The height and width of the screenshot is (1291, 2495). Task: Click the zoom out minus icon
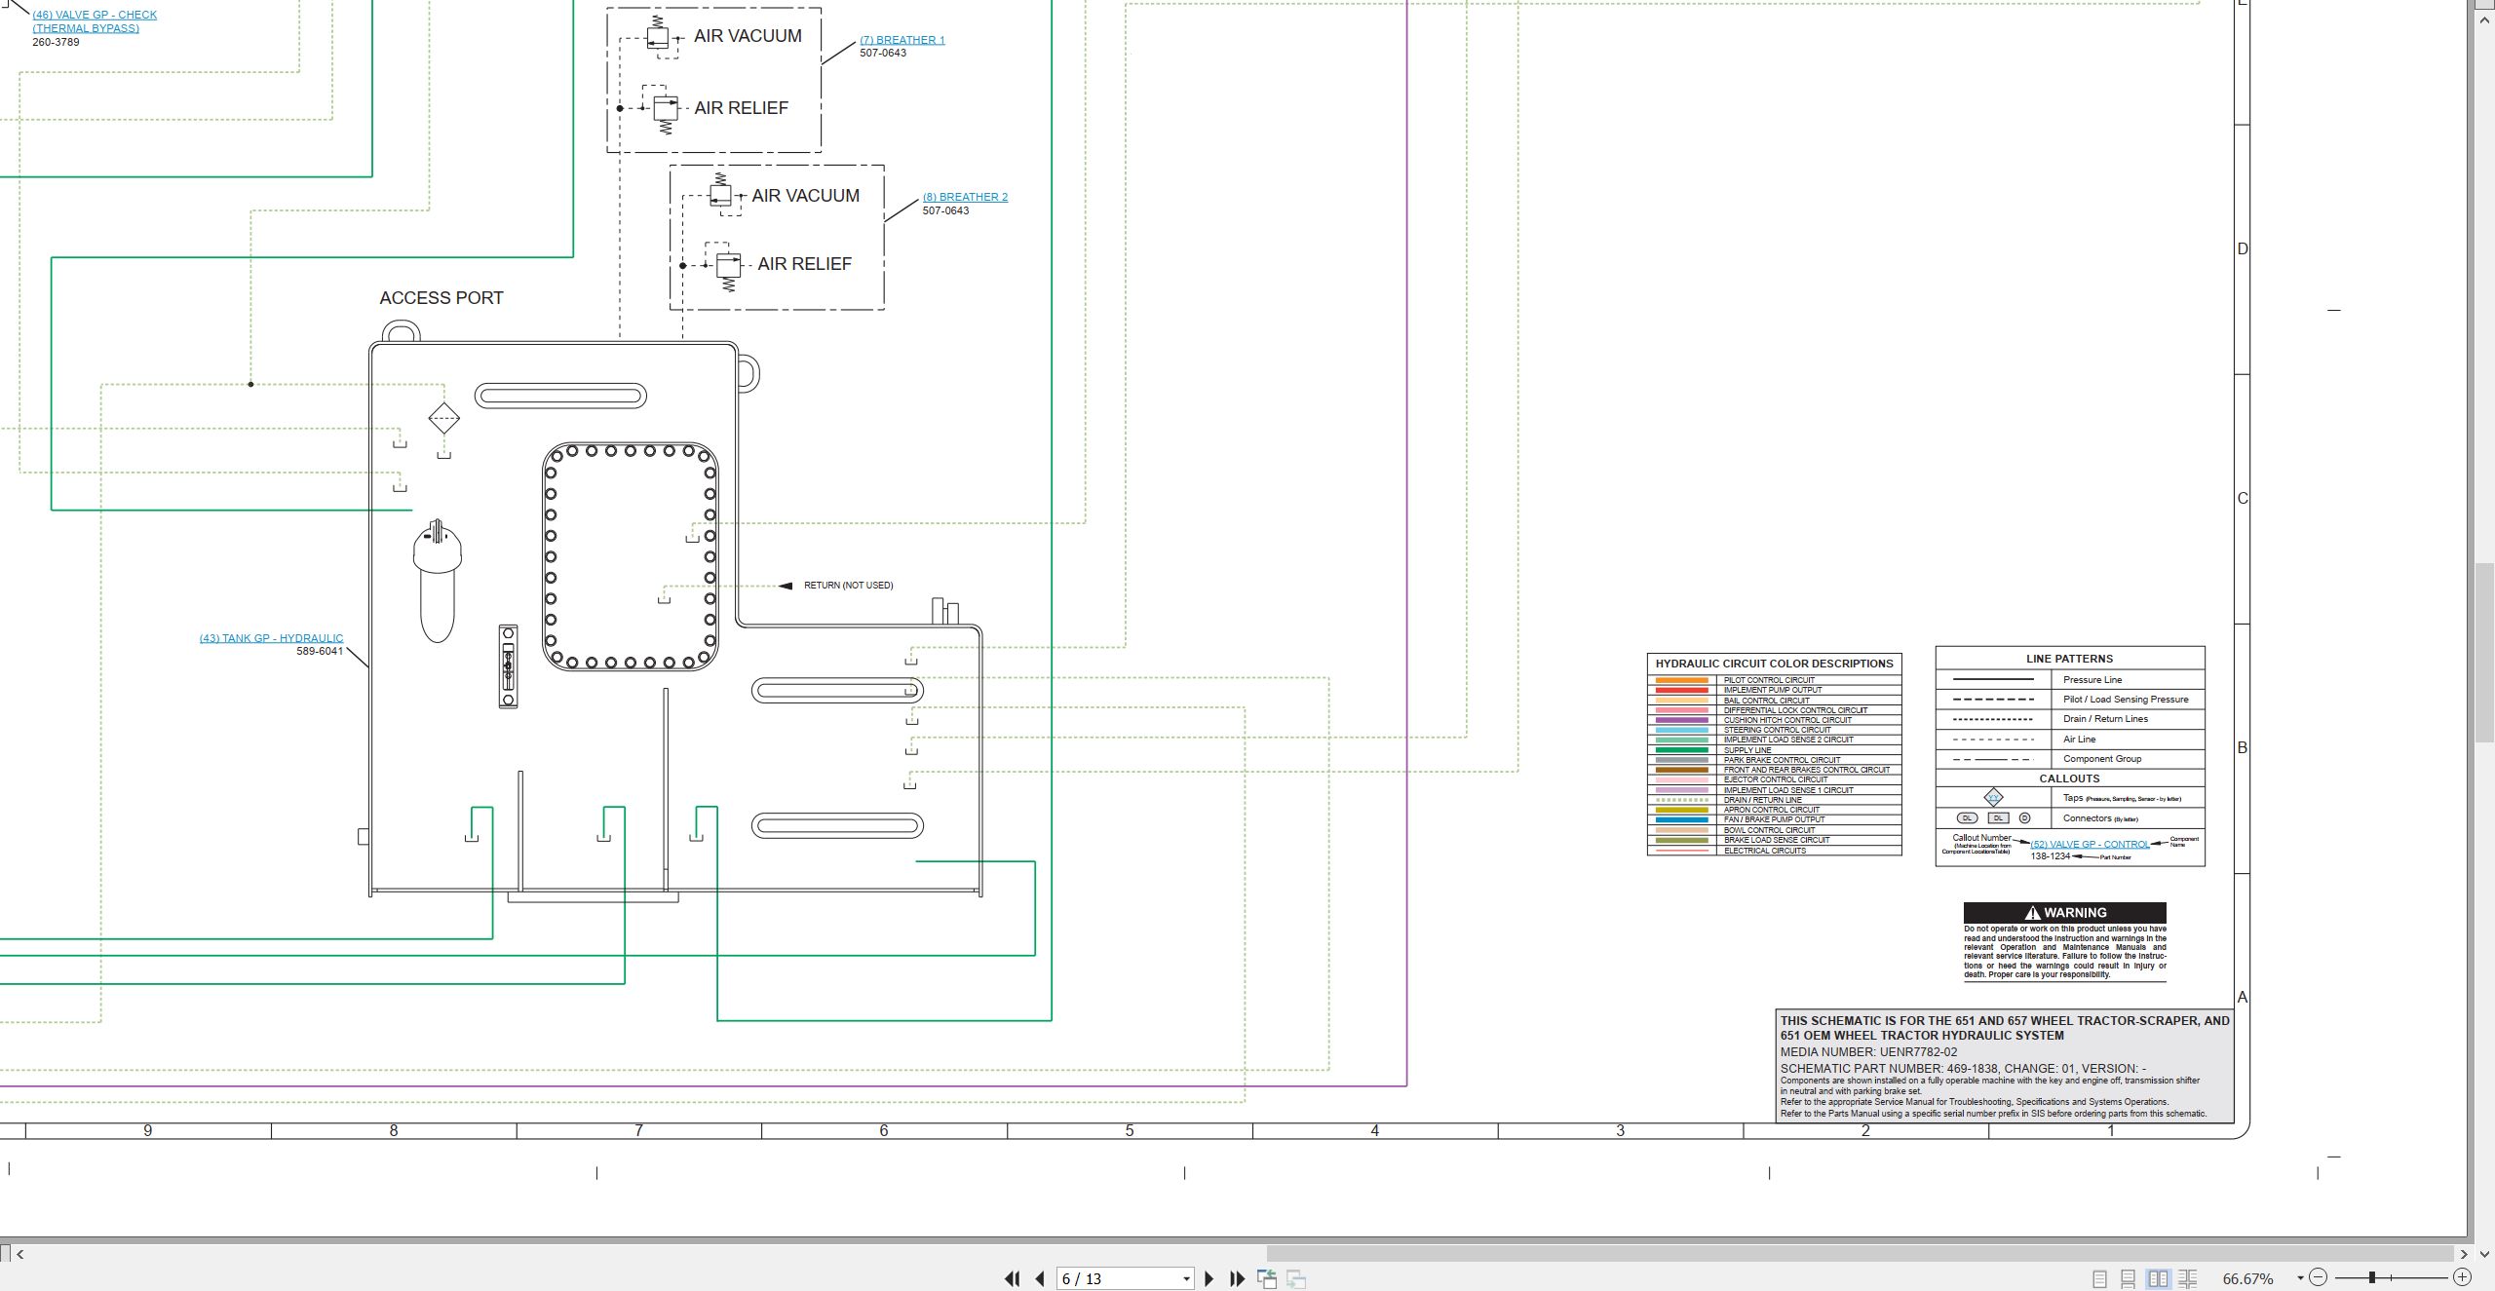tap(2319, 1277)
